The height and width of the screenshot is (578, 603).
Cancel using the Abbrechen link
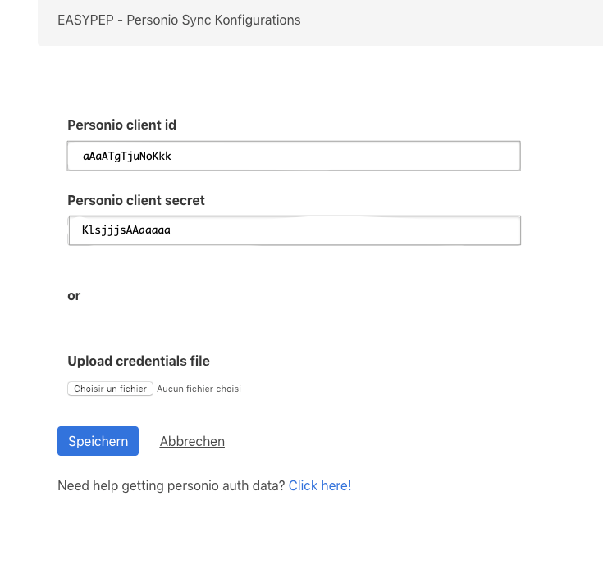pos(192,441)
